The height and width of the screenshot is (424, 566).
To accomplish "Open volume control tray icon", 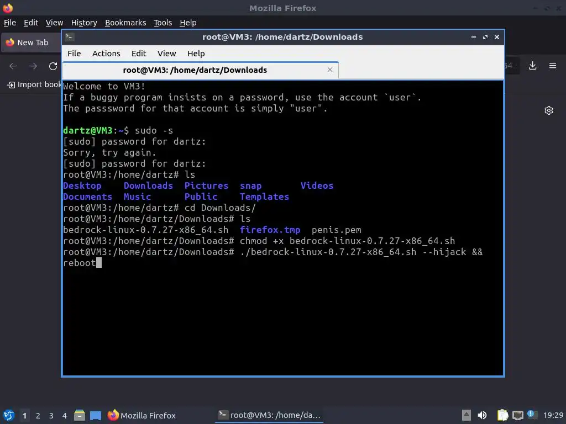I will coord(482,415).
